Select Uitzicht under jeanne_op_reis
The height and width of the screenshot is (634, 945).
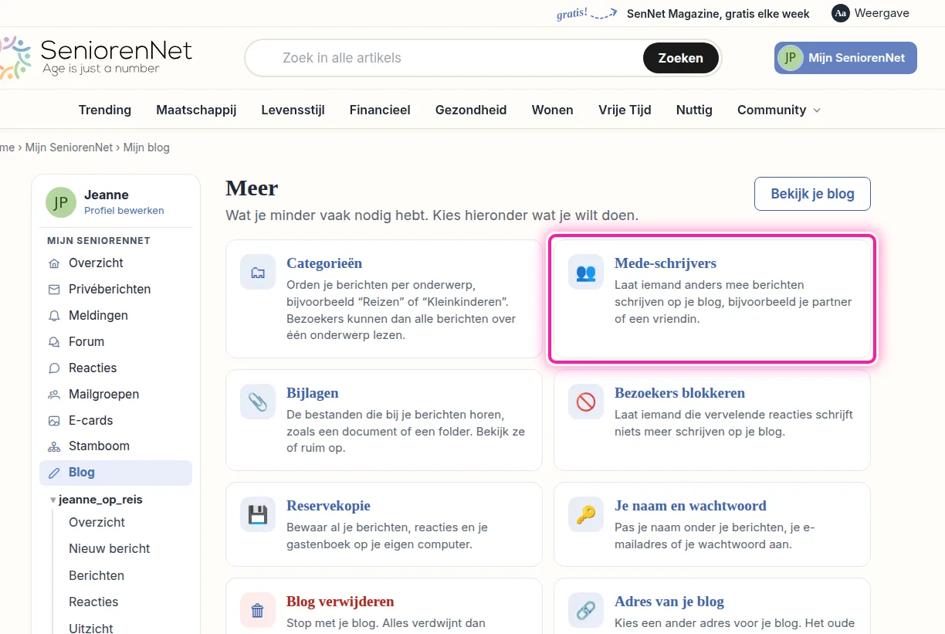91,629
